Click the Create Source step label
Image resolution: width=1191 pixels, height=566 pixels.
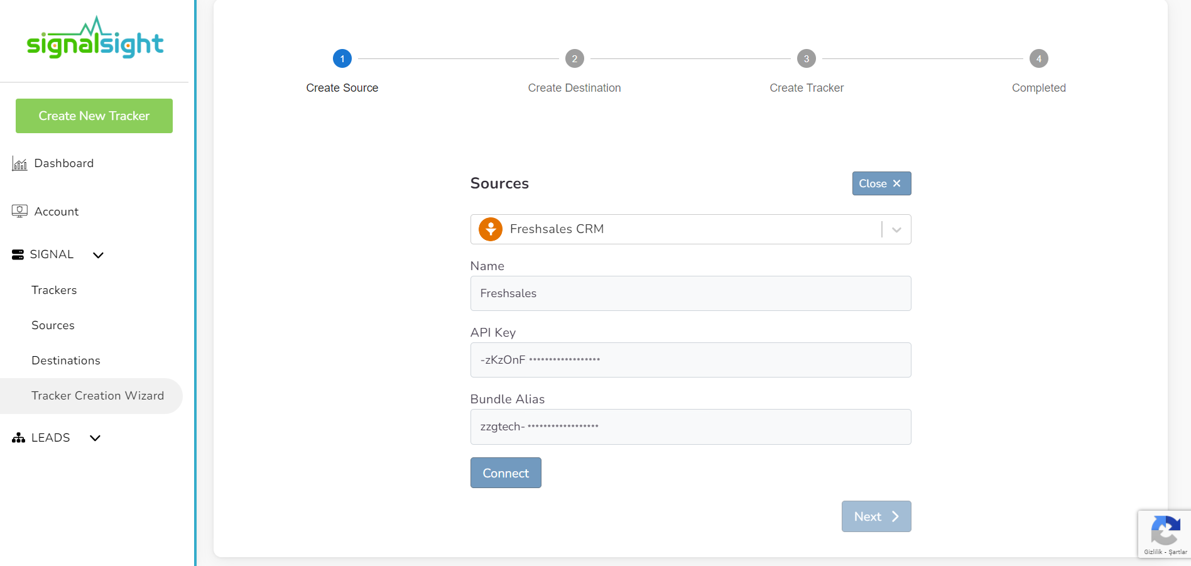(x=342, y=88)
